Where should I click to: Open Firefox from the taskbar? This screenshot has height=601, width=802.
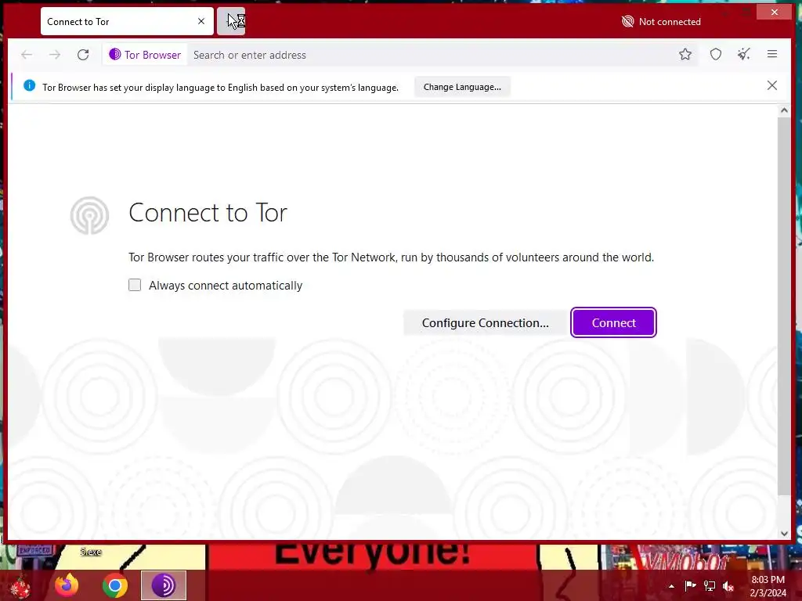(67, 585)
